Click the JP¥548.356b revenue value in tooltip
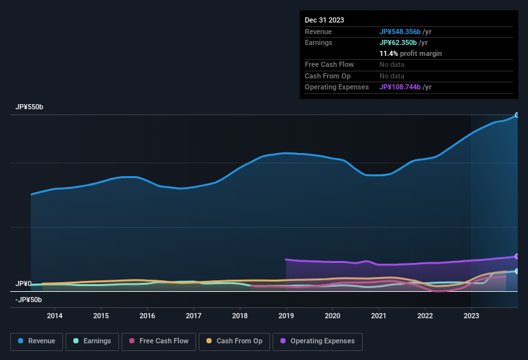Image resolution: width=528 pixels, height=360 pixels. tap(399, 32)
